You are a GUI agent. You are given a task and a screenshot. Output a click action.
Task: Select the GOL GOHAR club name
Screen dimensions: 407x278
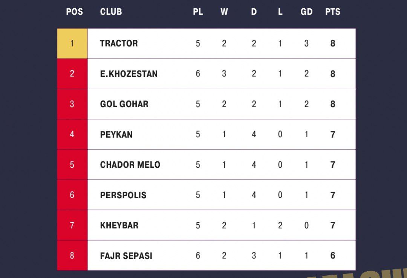[x=124, y=104]
